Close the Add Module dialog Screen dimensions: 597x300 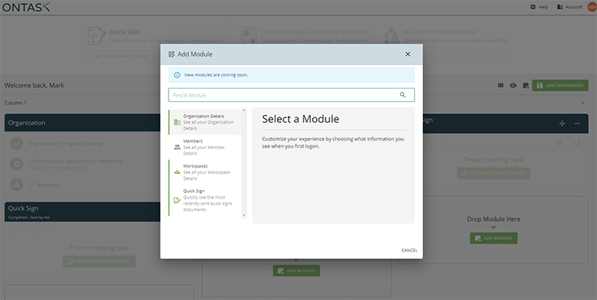click(407, 54)
